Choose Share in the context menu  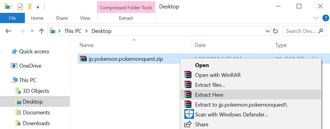tap(251, 125)
